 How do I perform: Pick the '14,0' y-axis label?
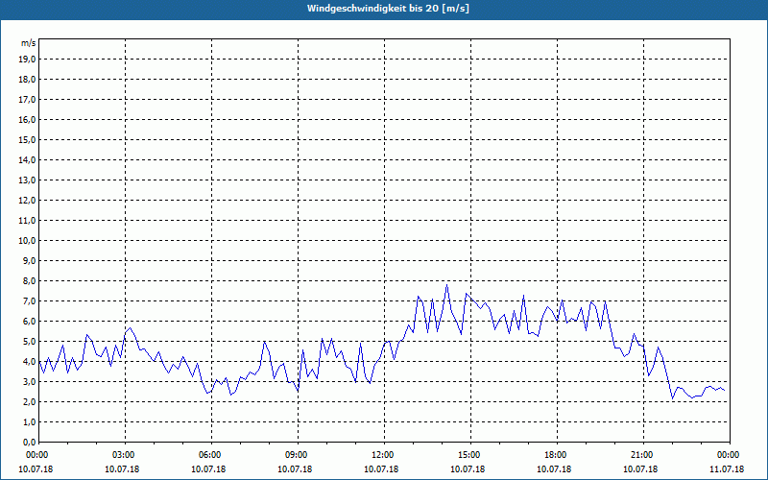pos(27,159)
